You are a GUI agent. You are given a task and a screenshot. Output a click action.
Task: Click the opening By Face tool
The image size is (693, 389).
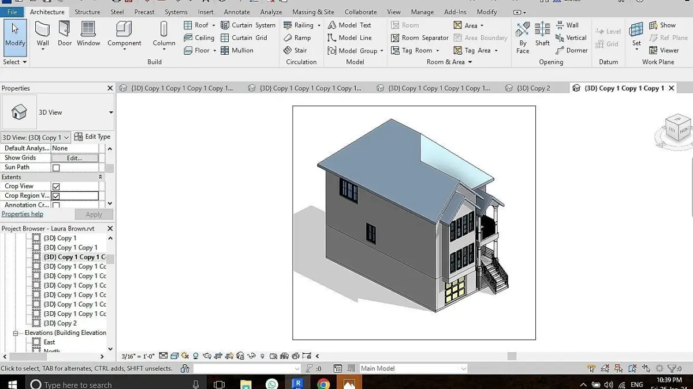[523, 38]
